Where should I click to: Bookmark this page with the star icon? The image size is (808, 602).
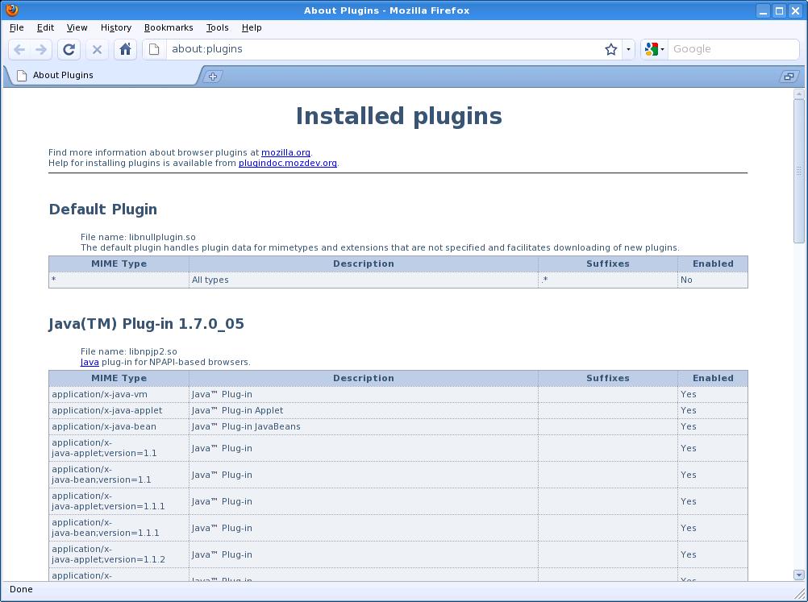click(611, 49)
